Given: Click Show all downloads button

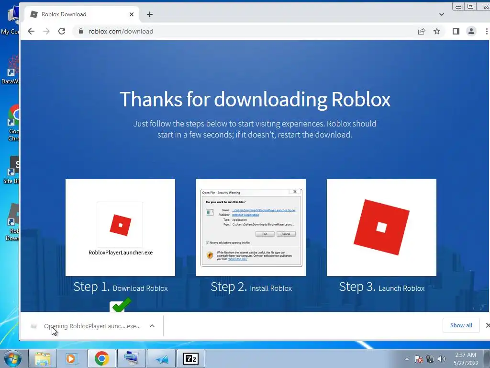Looking at the screenshot, I should pyautogui.click(x=461, y=325).
